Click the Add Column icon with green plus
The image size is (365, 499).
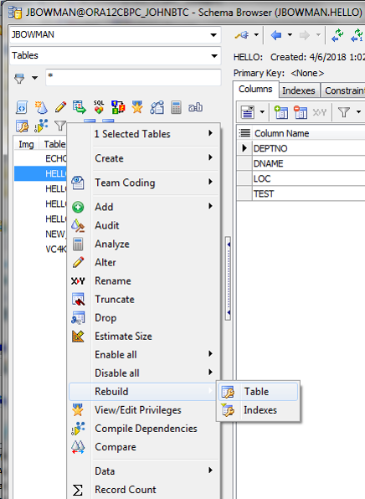click(281, 112)
